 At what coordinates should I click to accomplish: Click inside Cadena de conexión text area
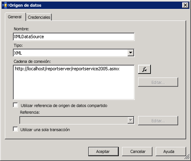(x=74, y=82)
